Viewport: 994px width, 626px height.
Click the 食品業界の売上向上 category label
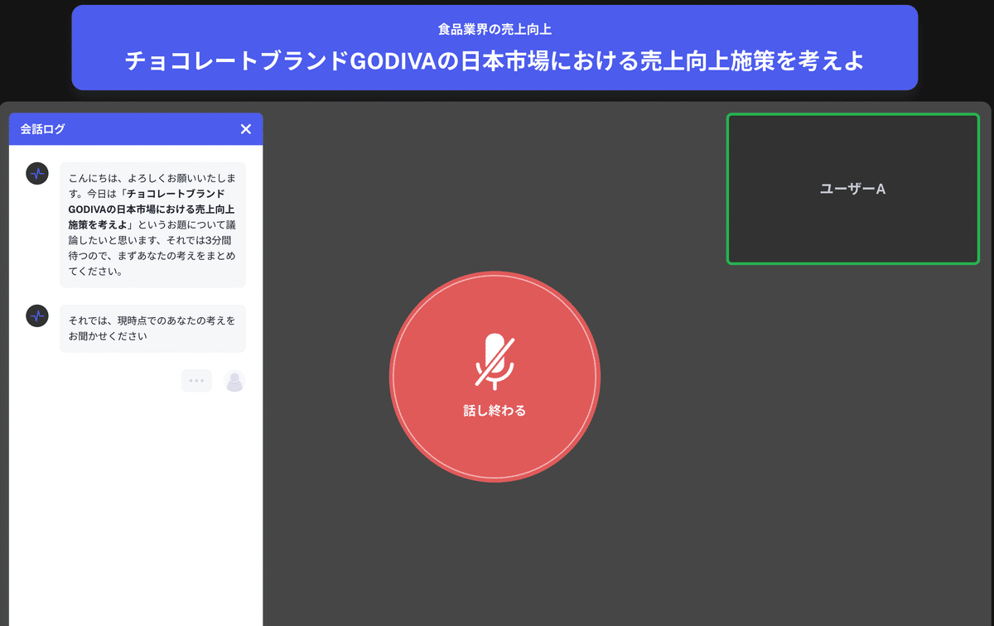pos(495,29)
